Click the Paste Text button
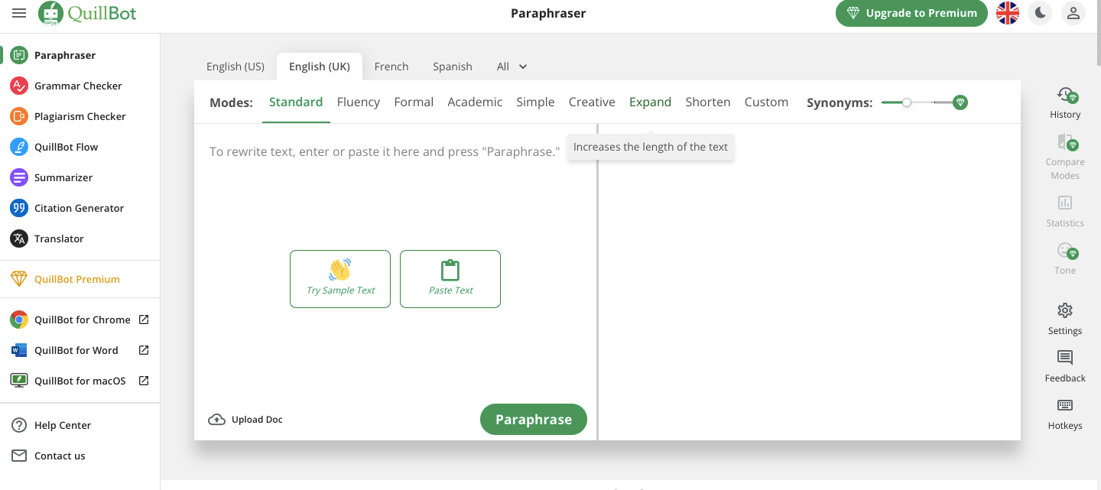The width and height of the screenshot is (1101, 490). 450,279
